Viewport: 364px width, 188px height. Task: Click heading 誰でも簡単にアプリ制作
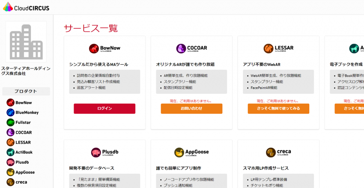point(179,168)
